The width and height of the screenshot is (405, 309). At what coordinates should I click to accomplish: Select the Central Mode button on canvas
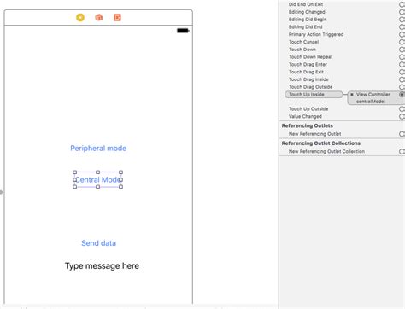click(97, 179)
